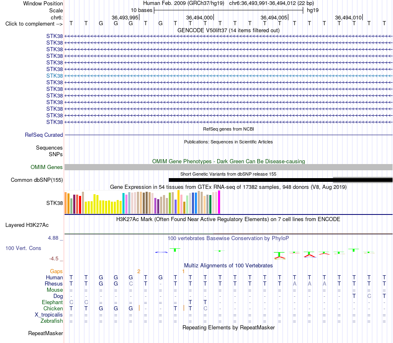393x343 pixels.
Task: Click the C base in Rhesus row
Action: (131, 283)
